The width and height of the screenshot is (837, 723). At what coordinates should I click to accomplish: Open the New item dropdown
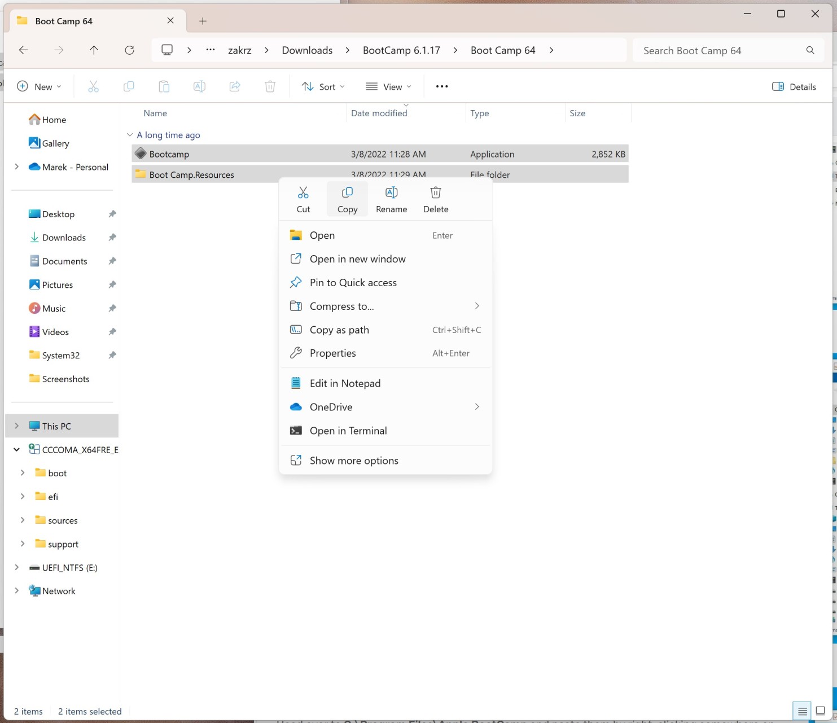(39, 86)
